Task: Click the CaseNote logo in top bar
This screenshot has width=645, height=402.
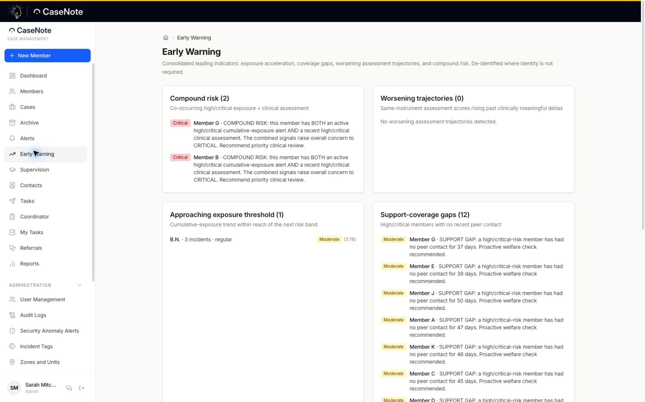Action: pyautogui.click(x=58, y=12)
